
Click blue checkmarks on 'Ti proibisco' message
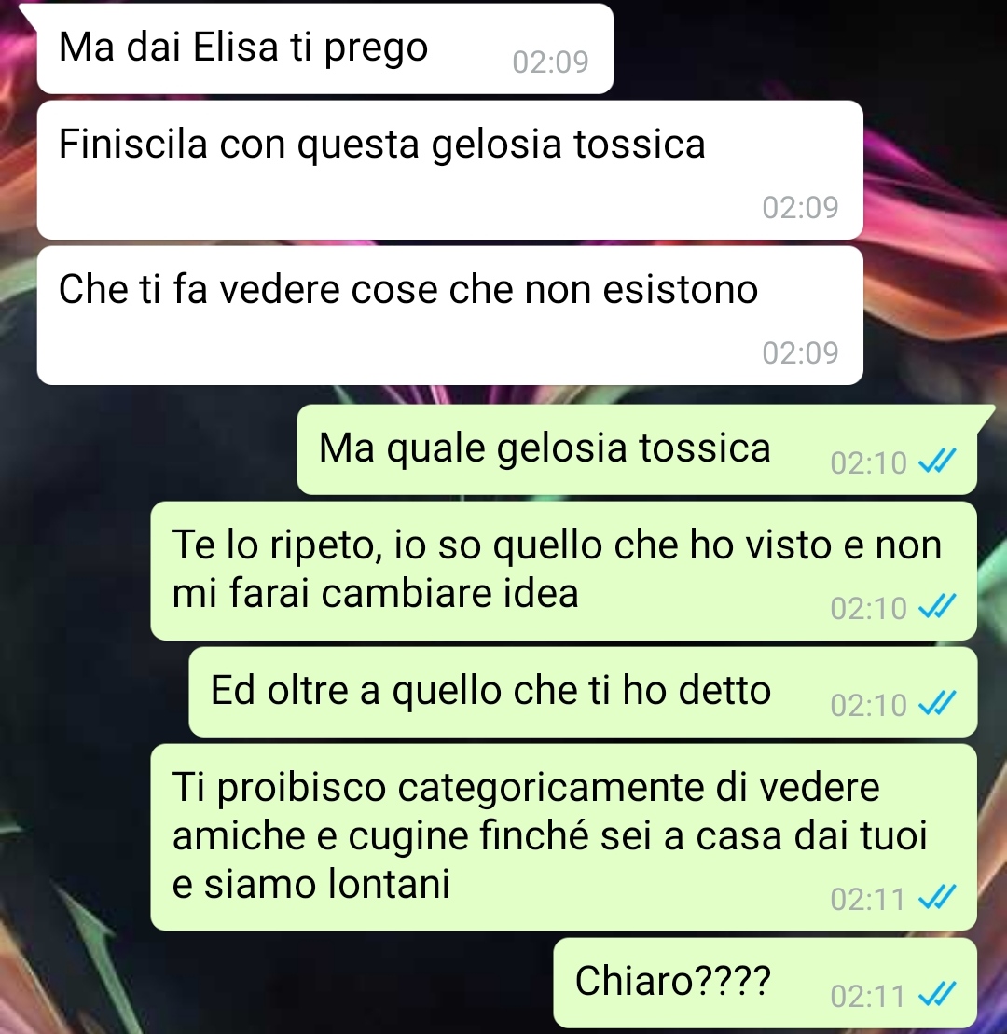pyautogui.click(x=937, y=898)
